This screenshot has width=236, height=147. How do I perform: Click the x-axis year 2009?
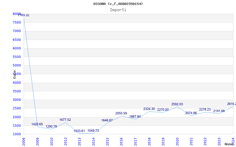38,142
